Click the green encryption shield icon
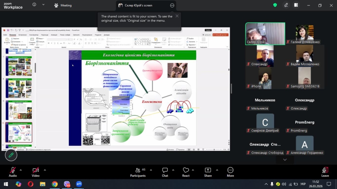 (275, 5)
